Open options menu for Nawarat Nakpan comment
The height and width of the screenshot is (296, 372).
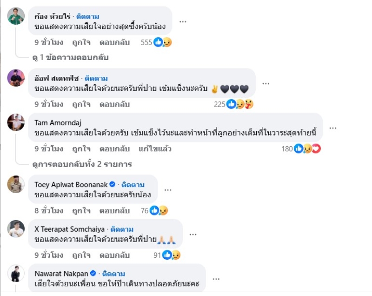click(216, 279)
